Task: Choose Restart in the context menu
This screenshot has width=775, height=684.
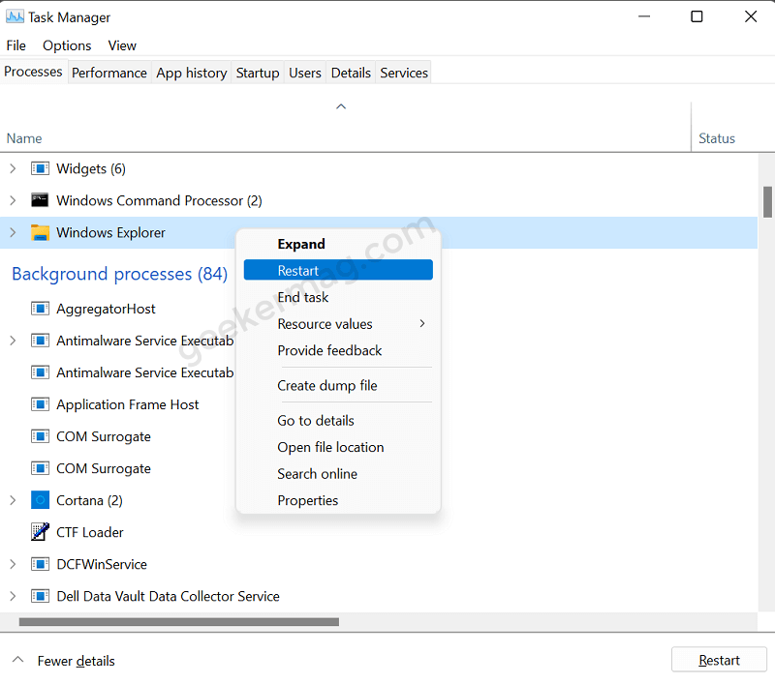Action: point(338,270)
